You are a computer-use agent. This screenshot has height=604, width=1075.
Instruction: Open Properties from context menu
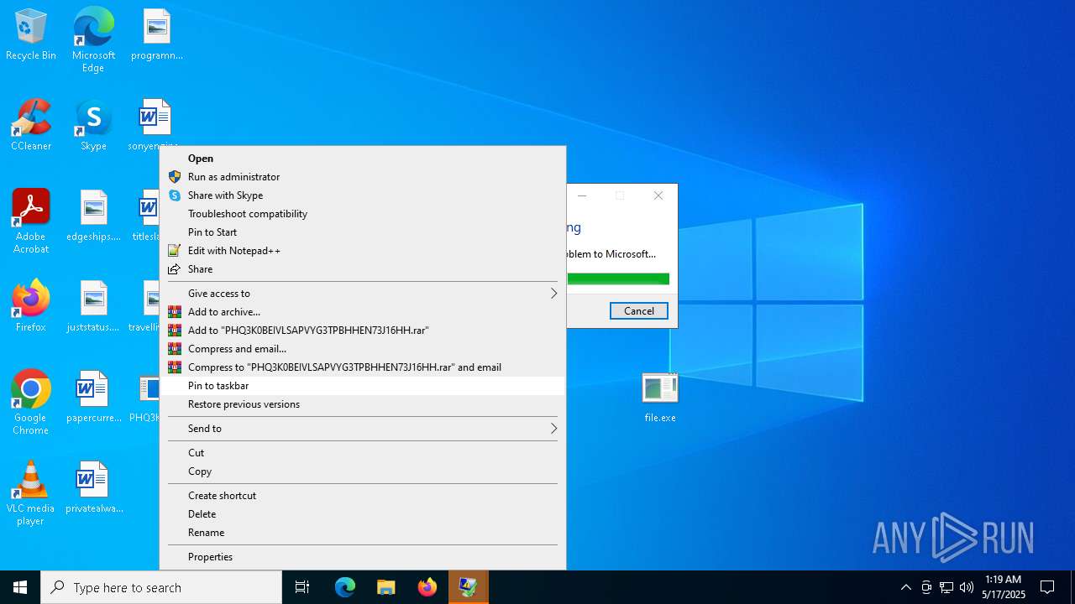(x=362, y=557)
